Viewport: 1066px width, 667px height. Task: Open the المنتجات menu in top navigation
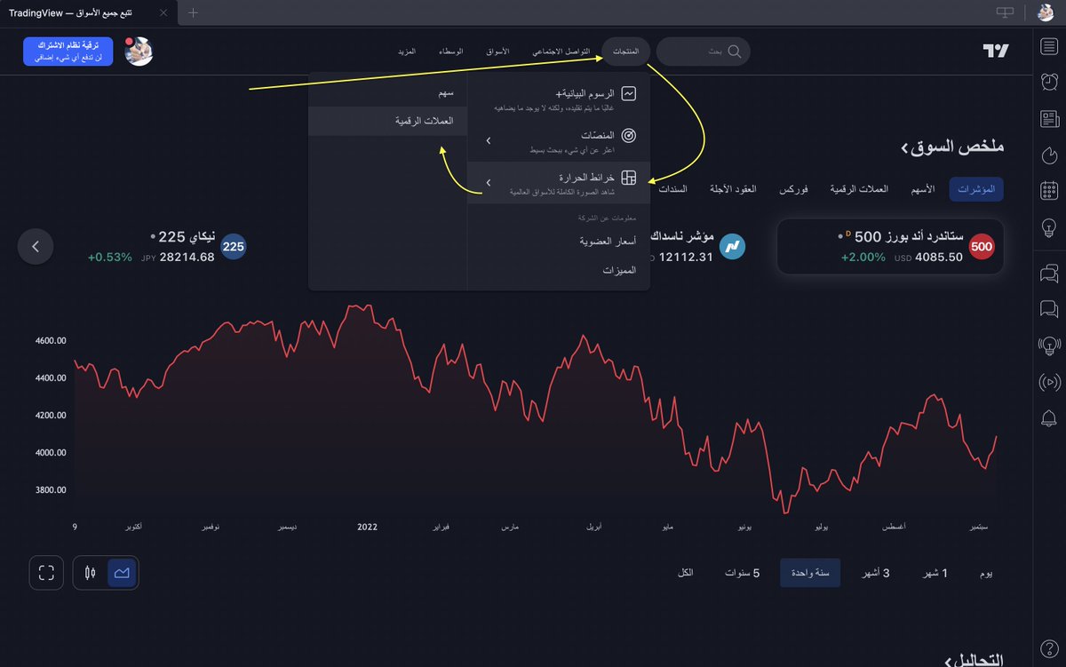coord(625,52)
